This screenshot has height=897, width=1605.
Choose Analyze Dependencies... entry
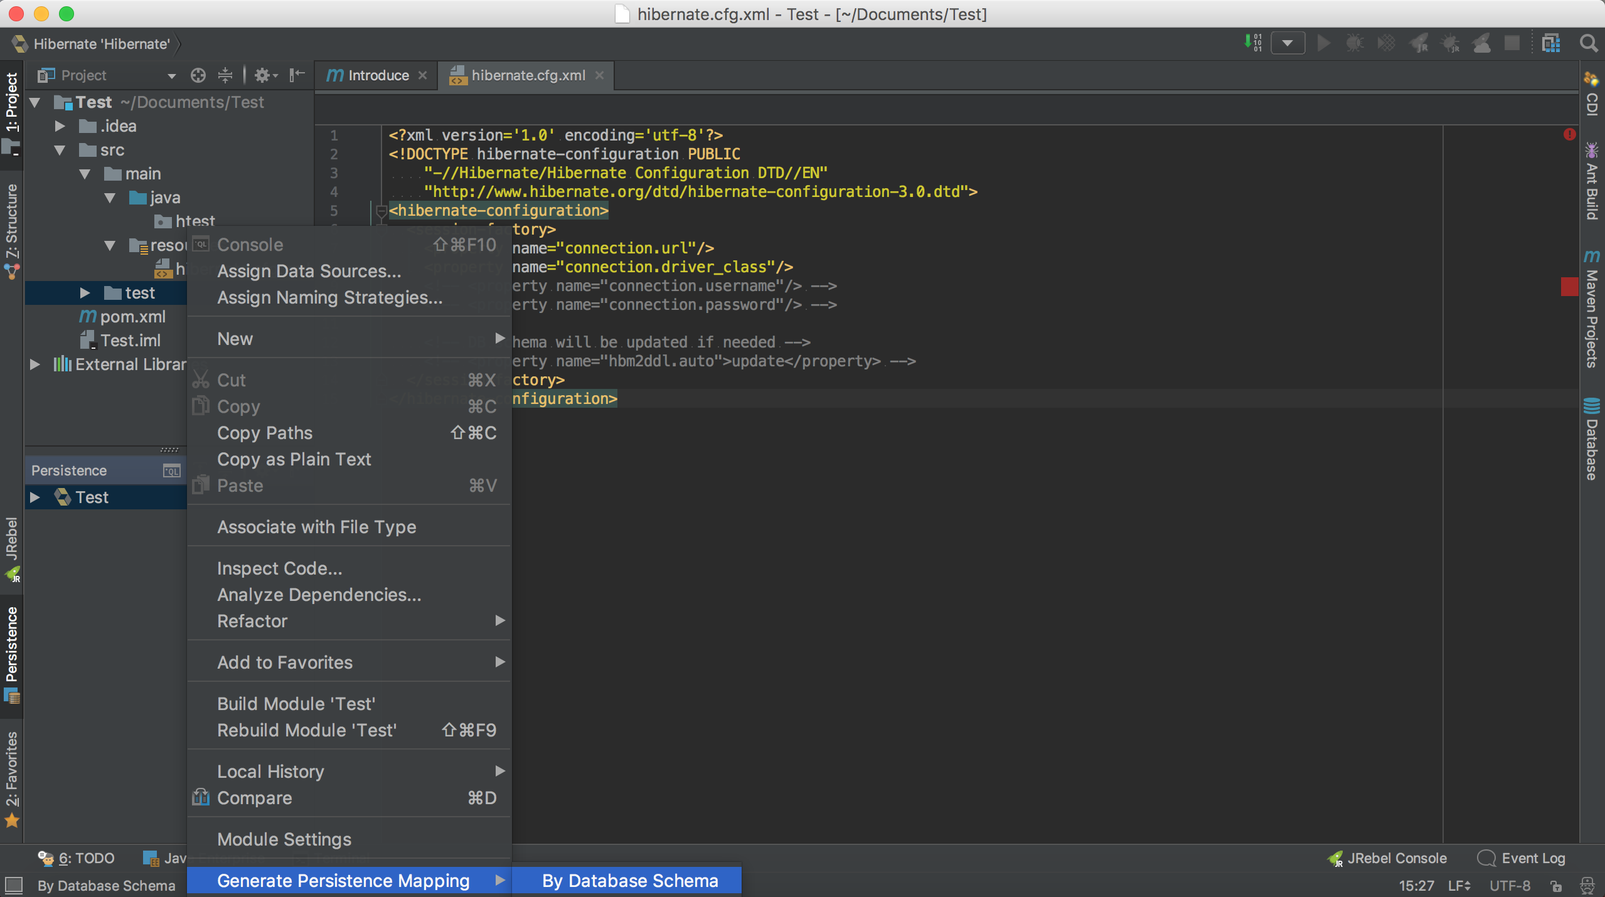tap(349, 595)
